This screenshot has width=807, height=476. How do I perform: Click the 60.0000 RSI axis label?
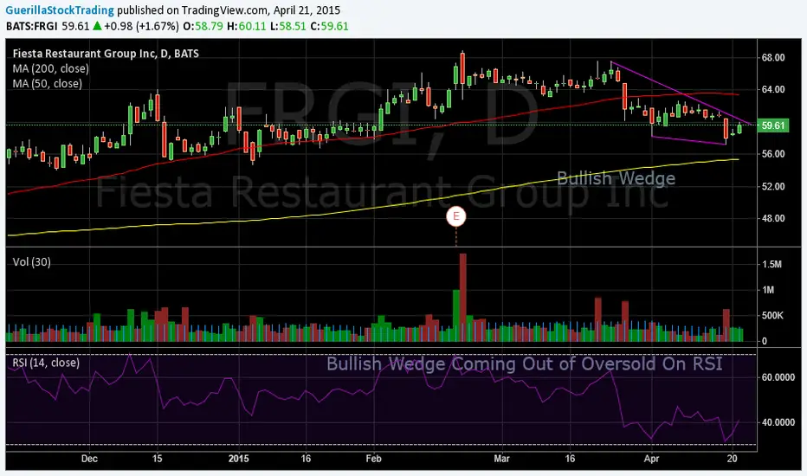click(778, 377)
